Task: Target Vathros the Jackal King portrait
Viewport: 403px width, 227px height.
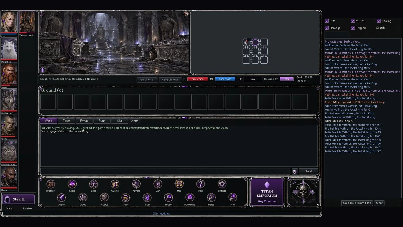Action: pyautogui.click(x=27, y=22)
